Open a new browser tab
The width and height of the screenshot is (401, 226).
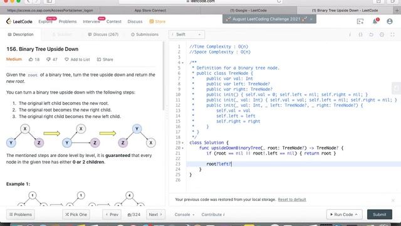tap(397, 11)
